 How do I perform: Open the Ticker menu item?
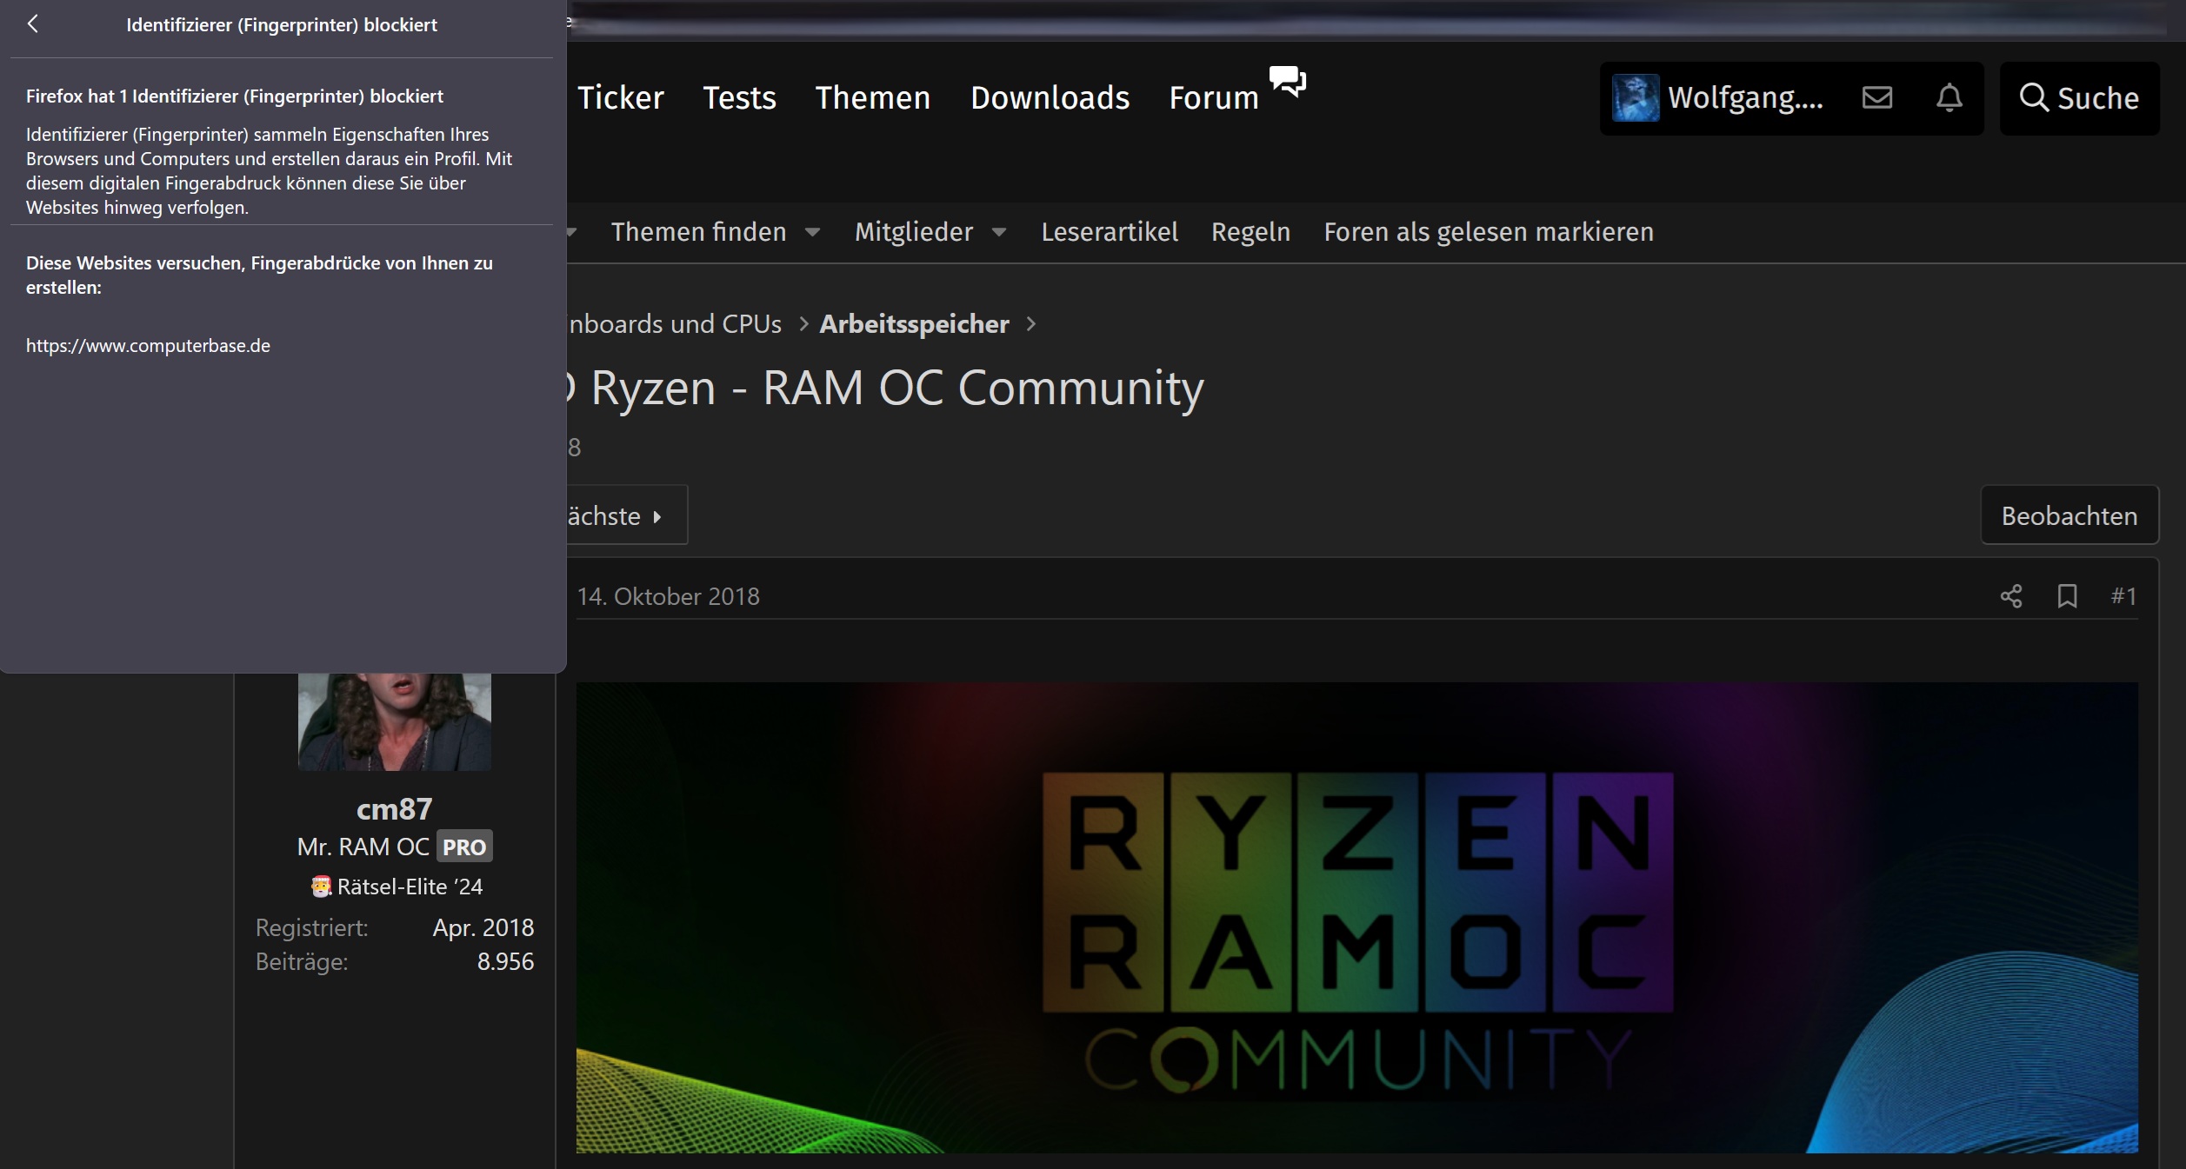620,98
